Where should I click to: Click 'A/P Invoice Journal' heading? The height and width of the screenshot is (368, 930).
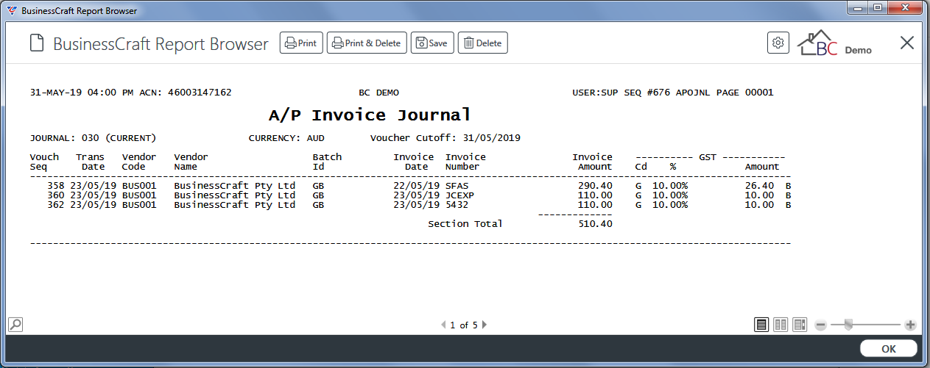pos(370,115)
